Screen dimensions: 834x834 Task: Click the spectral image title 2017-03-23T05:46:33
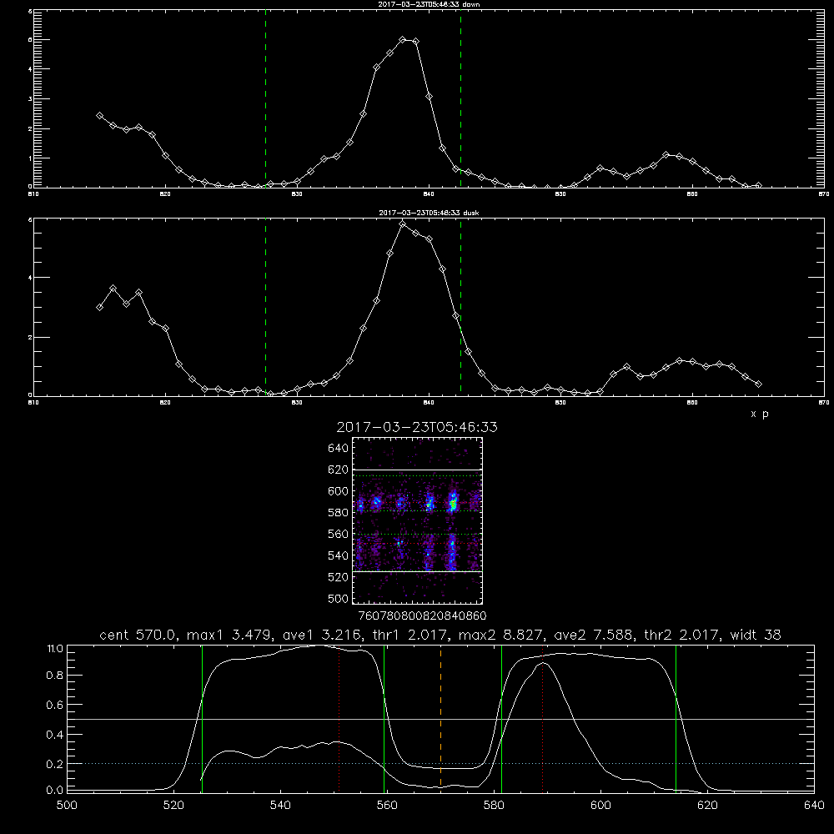417,427
